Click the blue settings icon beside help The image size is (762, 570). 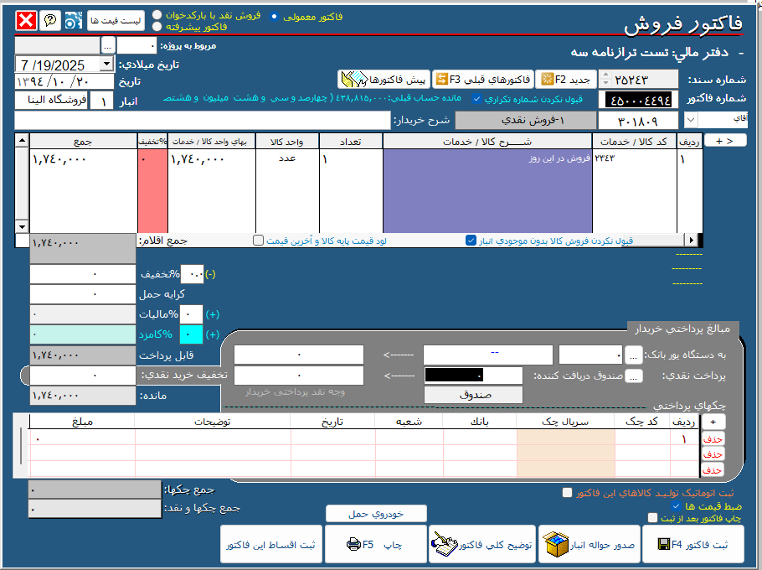pyautogui.click(x=72, y=19)
